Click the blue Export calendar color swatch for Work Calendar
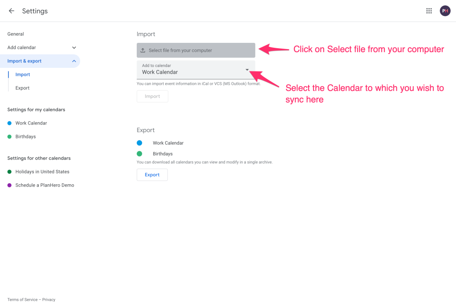The image size is (456, 302). [x=138, y=143]
